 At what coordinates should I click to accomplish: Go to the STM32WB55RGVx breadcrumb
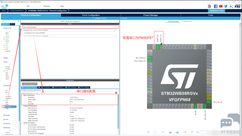tap(17, 11)
